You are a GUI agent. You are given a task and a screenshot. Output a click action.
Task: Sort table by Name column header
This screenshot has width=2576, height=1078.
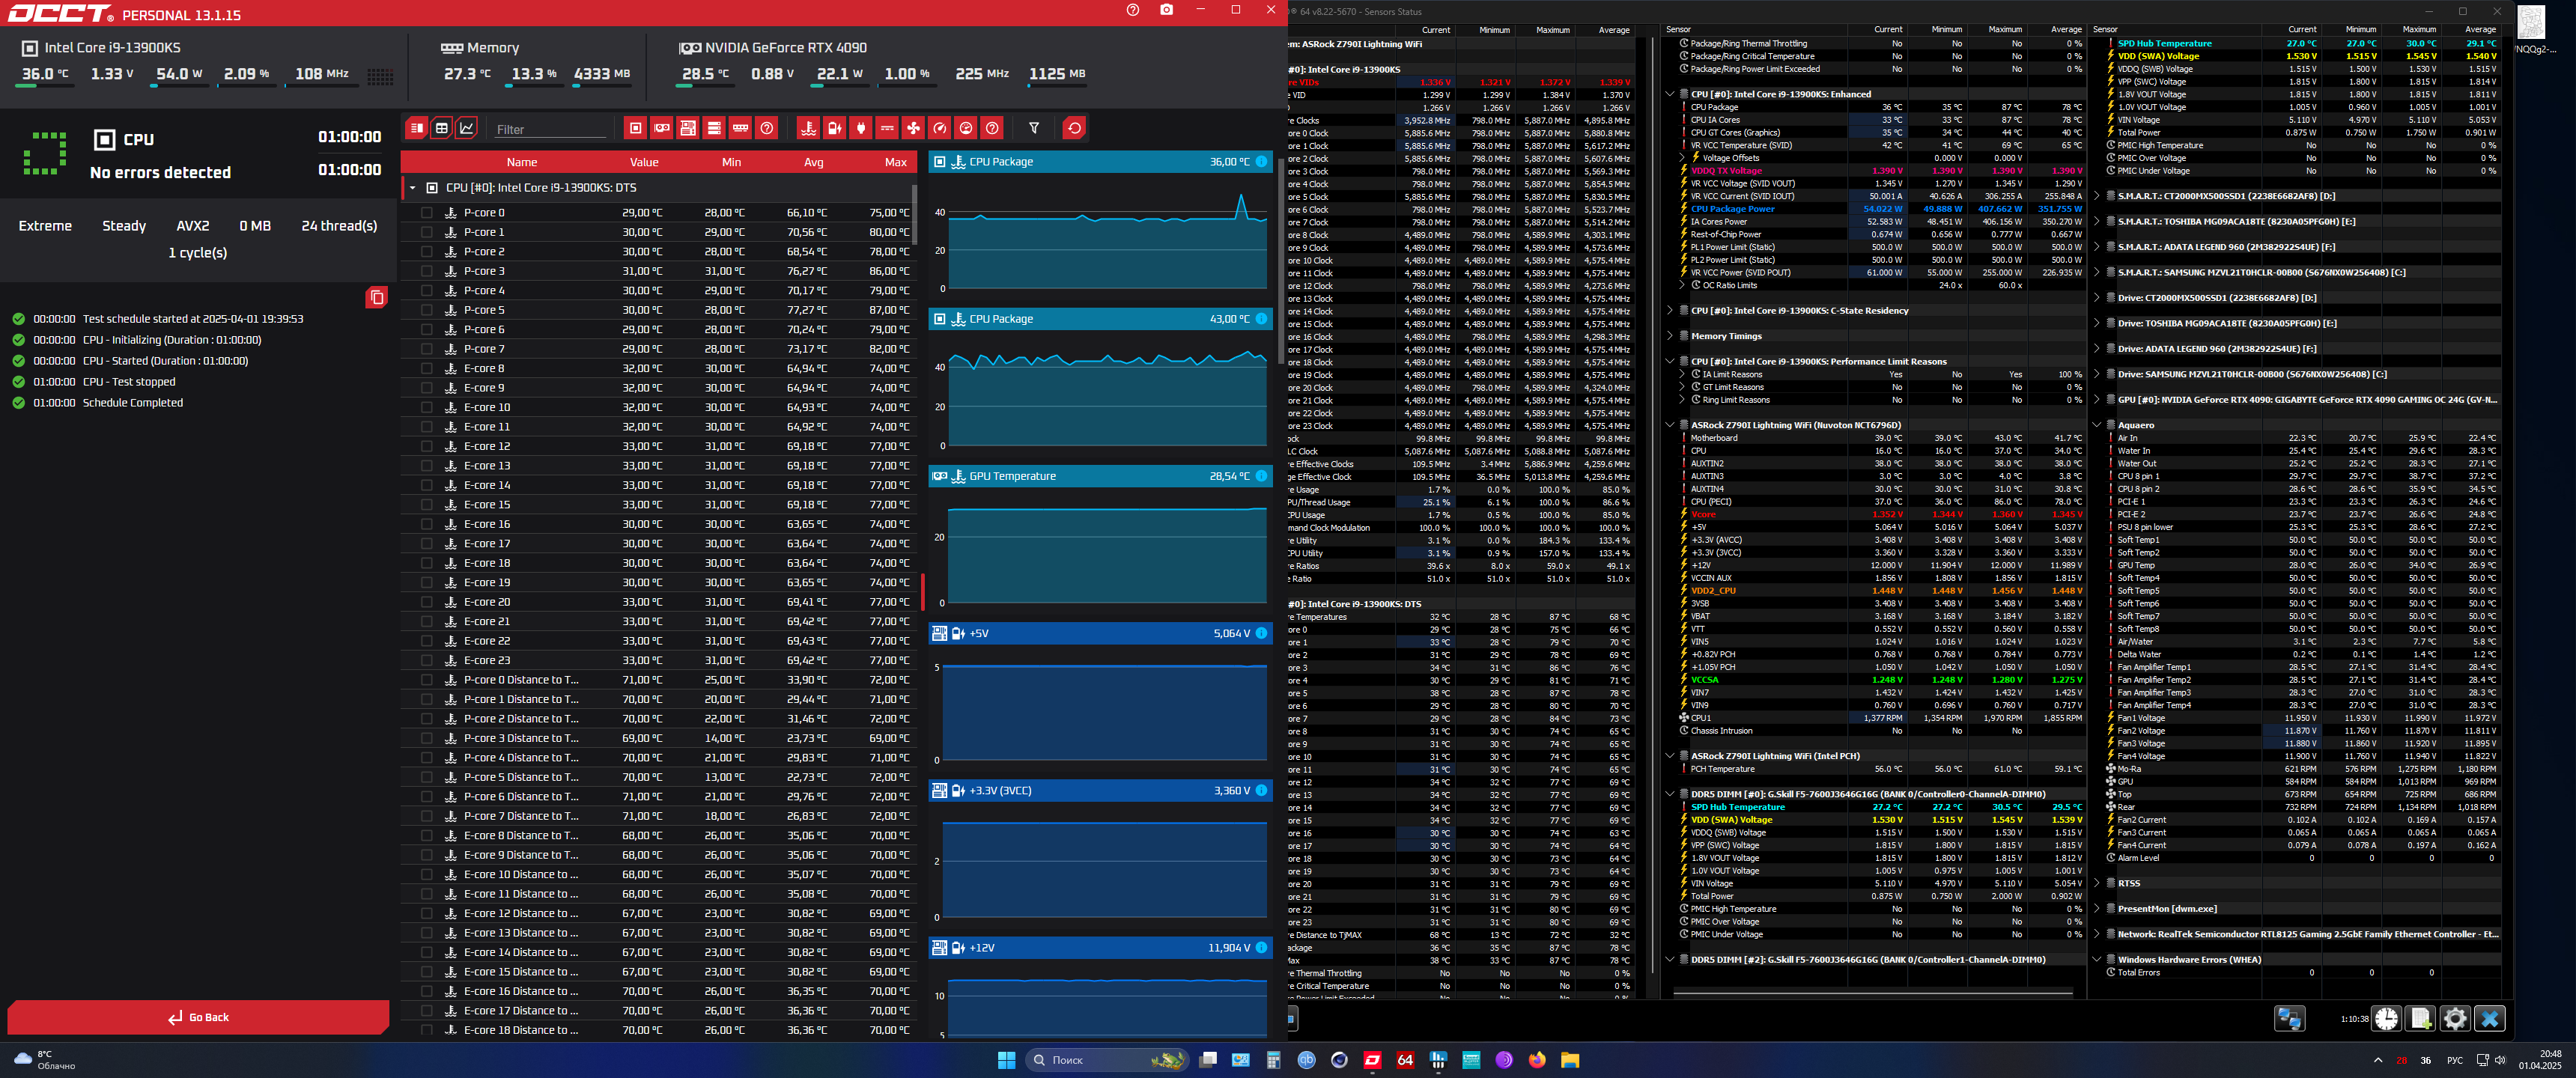tap(521, 162)
